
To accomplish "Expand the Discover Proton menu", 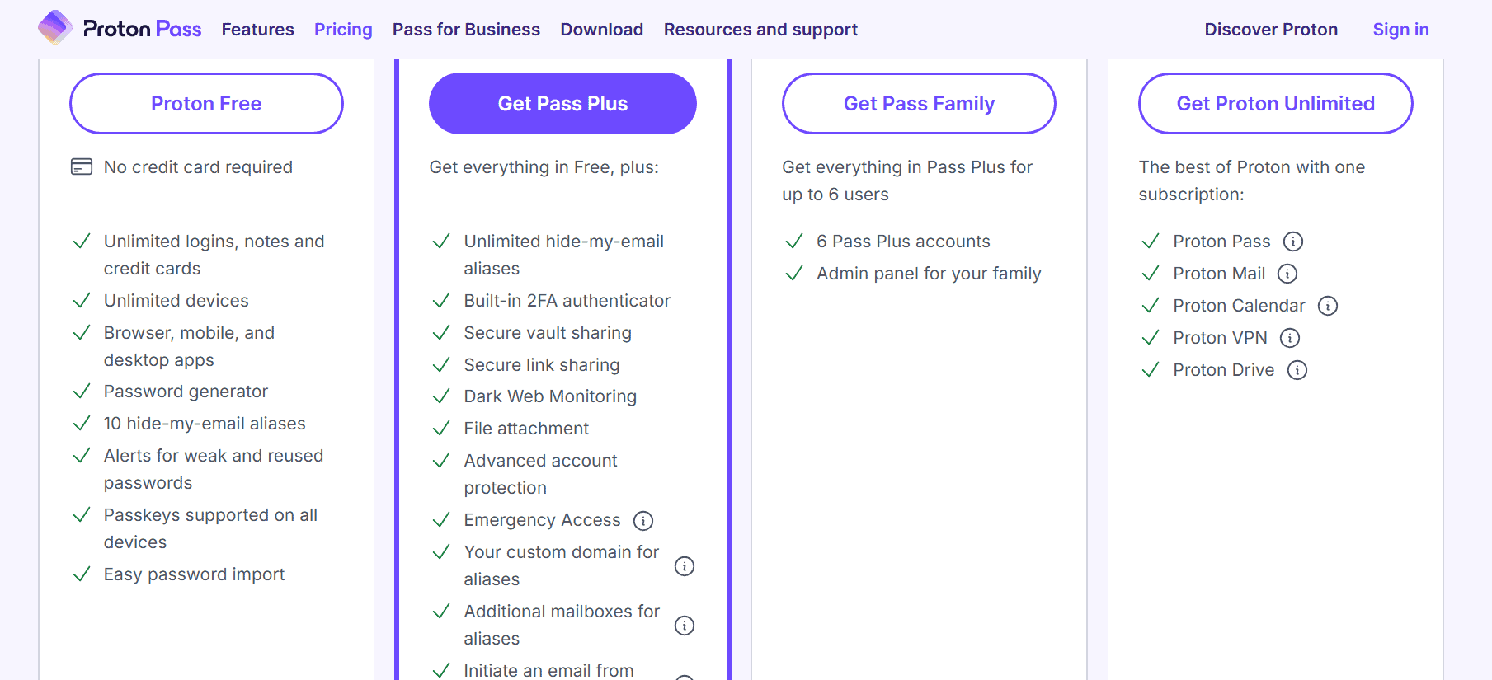I will point(1271,30).
